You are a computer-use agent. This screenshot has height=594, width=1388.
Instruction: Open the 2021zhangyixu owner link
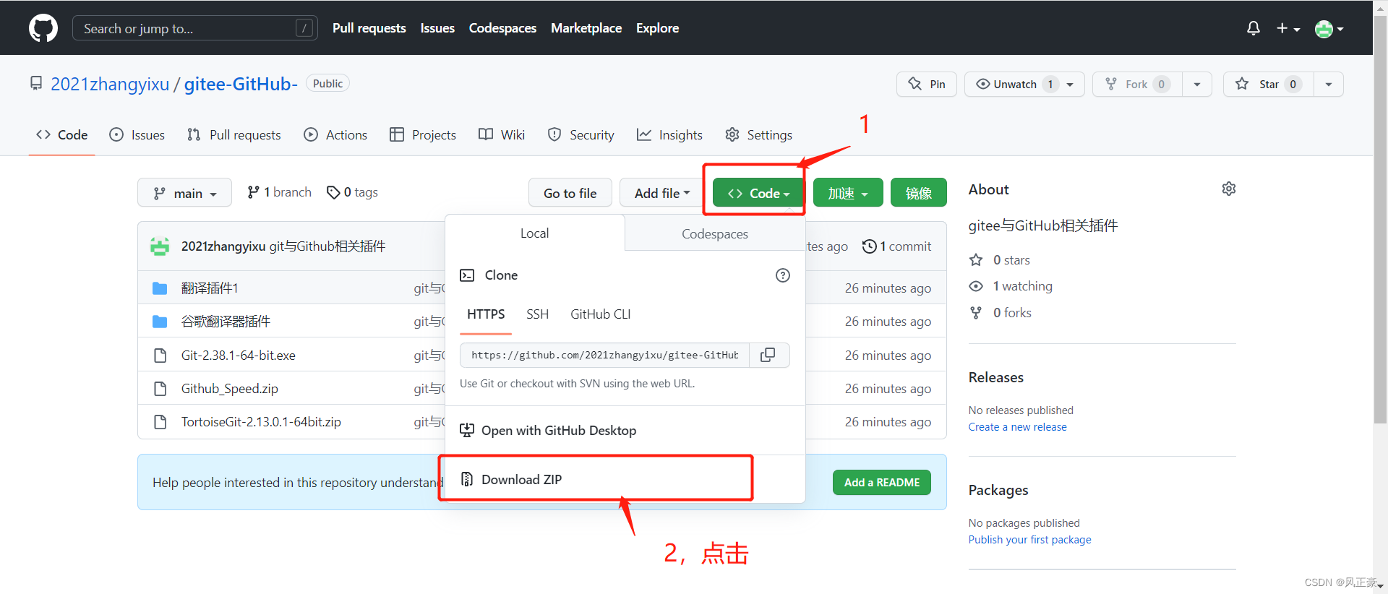(x=110, y=84)
